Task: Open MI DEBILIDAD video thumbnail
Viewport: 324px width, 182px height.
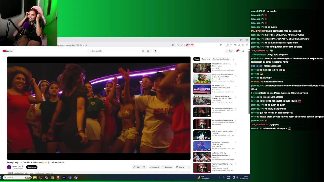Action: (202, 67)
